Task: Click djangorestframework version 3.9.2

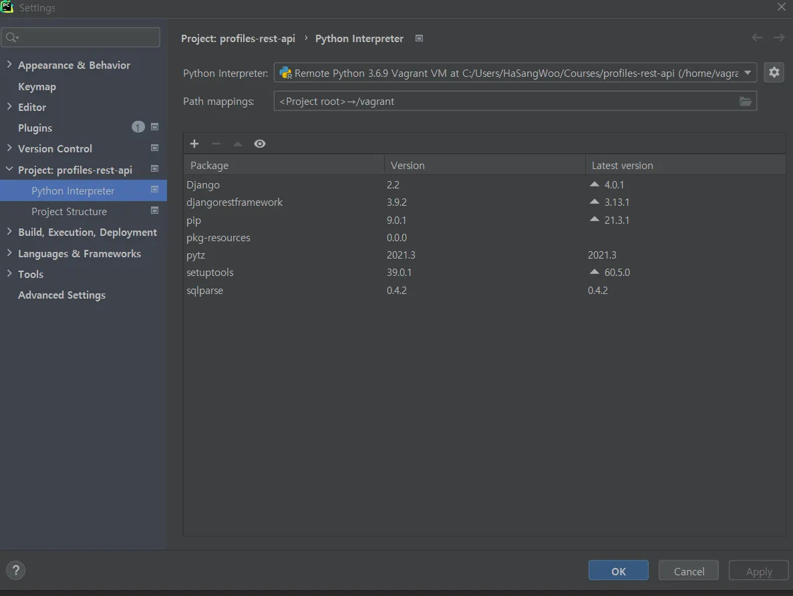Action: (x=397, y=202)
